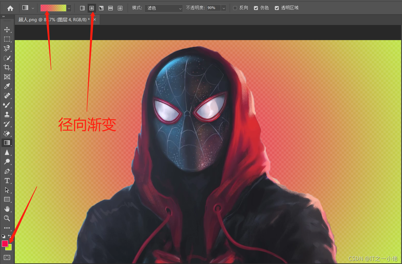Go to the Home screen
This screenshot has height=264, width=402.
pos(10,8)
